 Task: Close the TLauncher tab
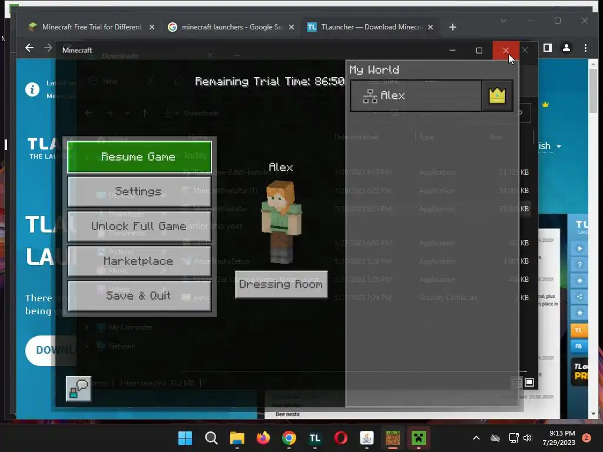point(430,27)
